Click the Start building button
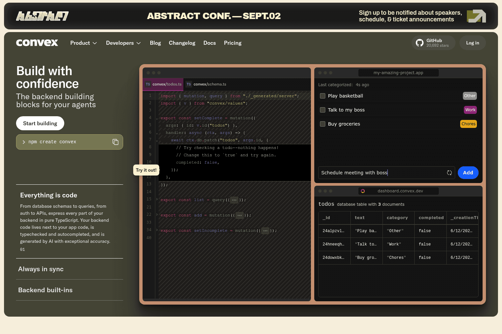The width and height of the screenshot is (502, 334). click(40, 123)
